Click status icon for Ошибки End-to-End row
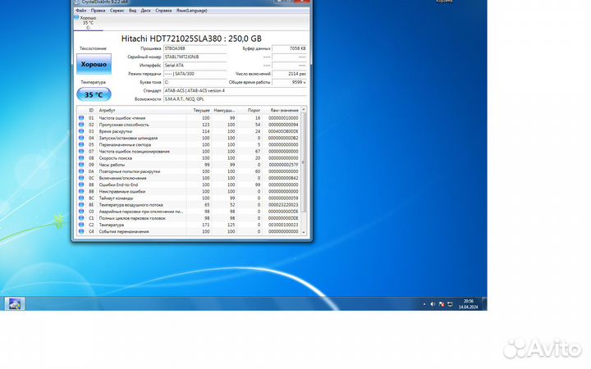Screen dimensions: 591x369 click(x=81, y=184)
